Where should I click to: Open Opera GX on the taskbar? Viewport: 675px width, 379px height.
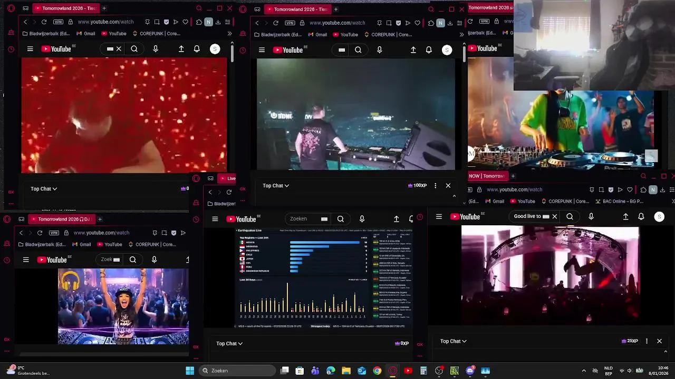[x=392, y=371]
